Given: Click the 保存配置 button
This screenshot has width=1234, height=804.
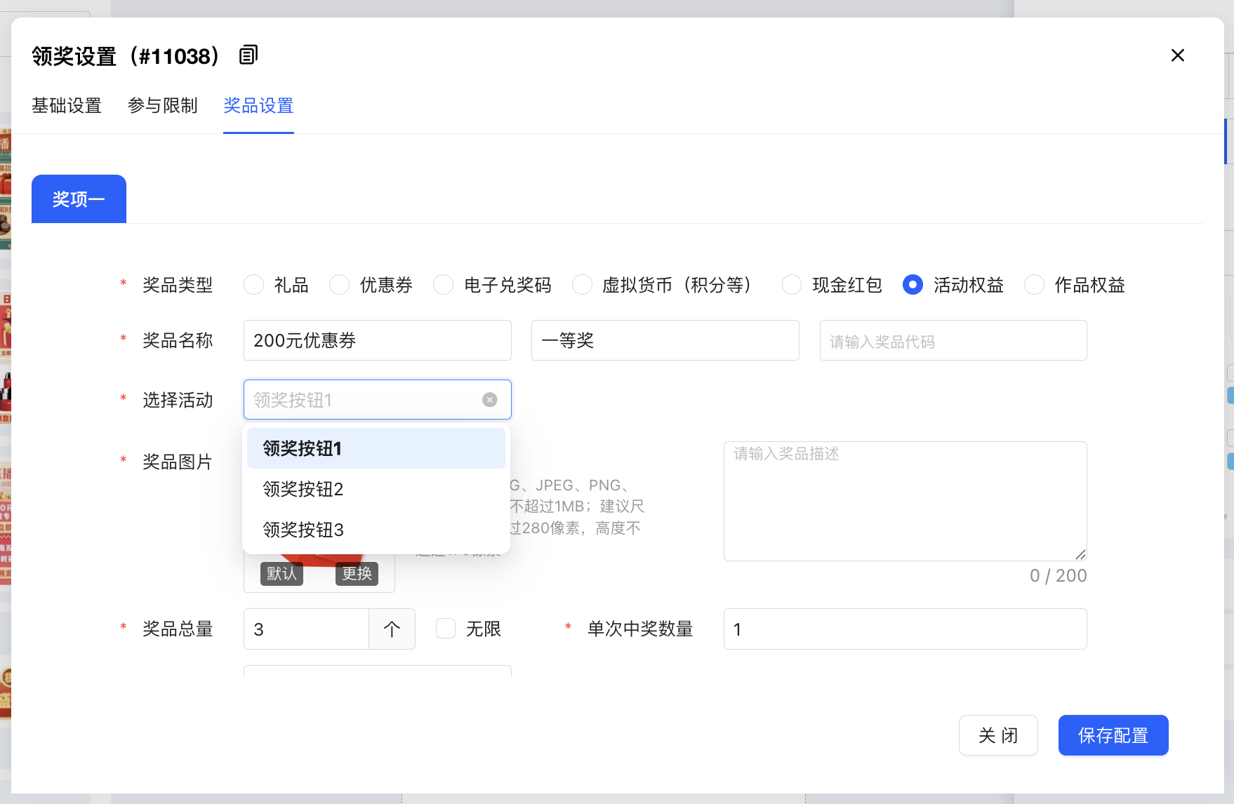Looking at the screenshot, I should tap(1113, 735).
